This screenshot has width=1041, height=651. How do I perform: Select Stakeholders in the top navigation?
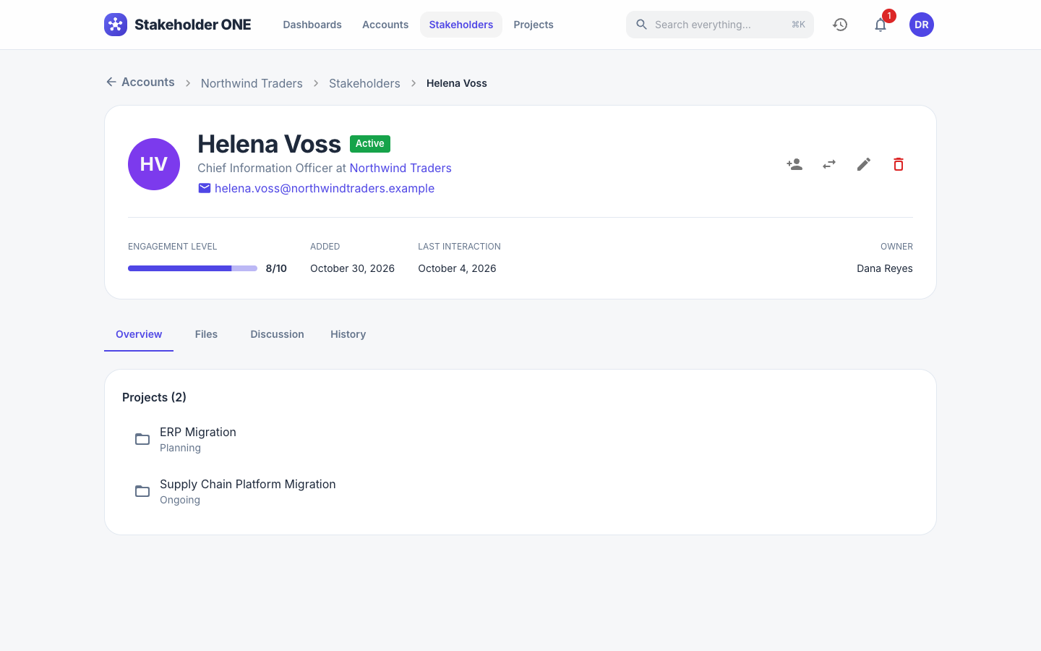click(x=461, y=25)
